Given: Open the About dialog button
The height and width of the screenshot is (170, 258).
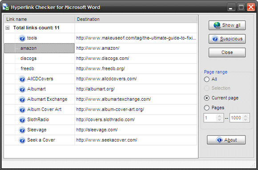Looking at the screenshot, I should coord(226,140).
